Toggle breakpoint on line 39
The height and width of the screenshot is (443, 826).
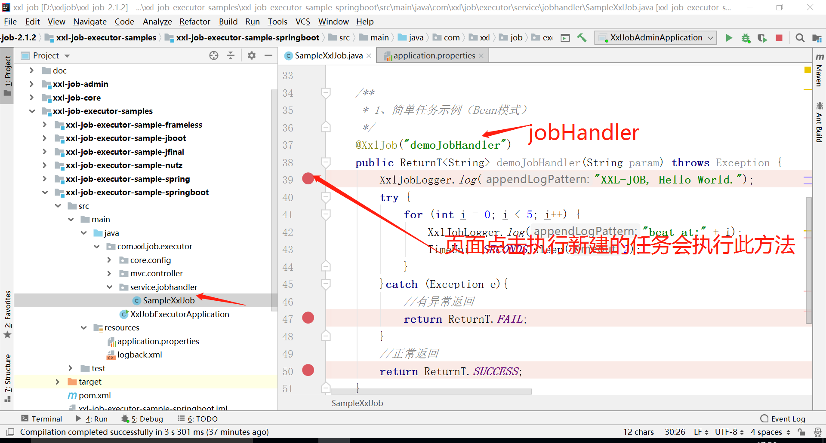click(308, 179)
